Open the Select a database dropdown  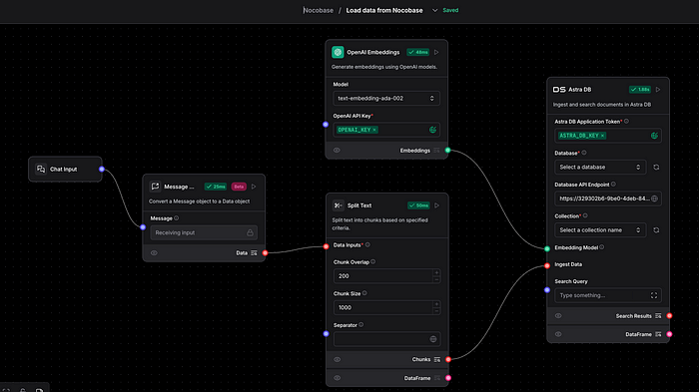[600, 167]
